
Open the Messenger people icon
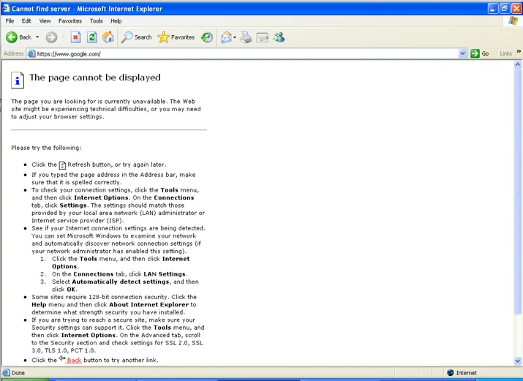tap(279, 37)
